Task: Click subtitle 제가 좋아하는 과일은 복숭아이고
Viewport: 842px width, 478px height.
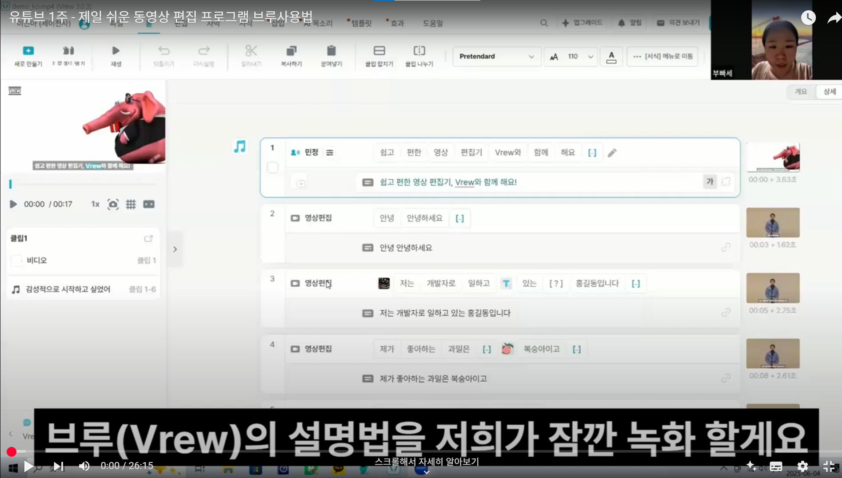Action: tap(433, 379)
